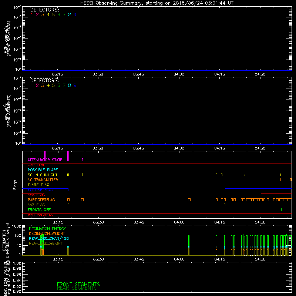This screenshot has height=296, width=296.
Task: Click 03:30 time label under decimation plot
Action: 98,259
